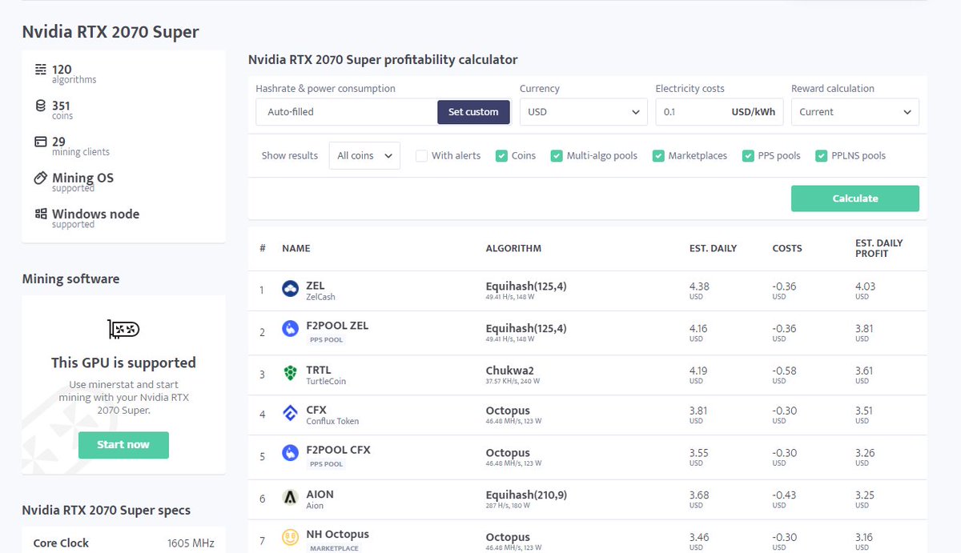
Task: Open the USD currency dropdown
Action: click(583, 112)
